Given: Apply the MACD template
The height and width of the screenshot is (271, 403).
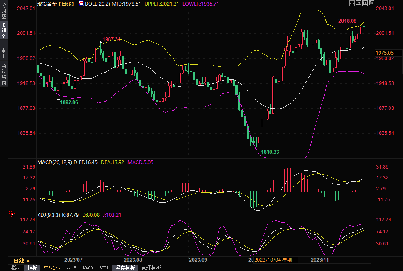Looking at the screenshot, I should point(88,268).
